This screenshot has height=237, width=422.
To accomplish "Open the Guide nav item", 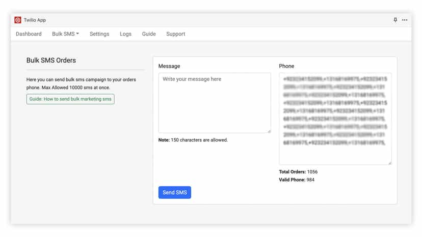I will pos(149,34).
